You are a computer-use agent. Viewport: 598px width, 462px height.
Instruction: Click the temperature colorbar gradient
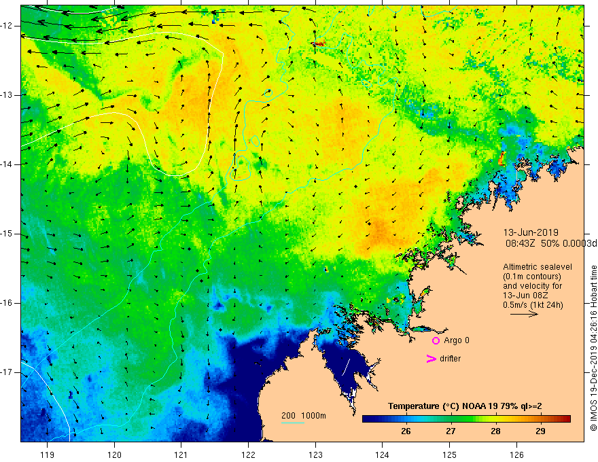pyautogui.click(x=466, y=419)
